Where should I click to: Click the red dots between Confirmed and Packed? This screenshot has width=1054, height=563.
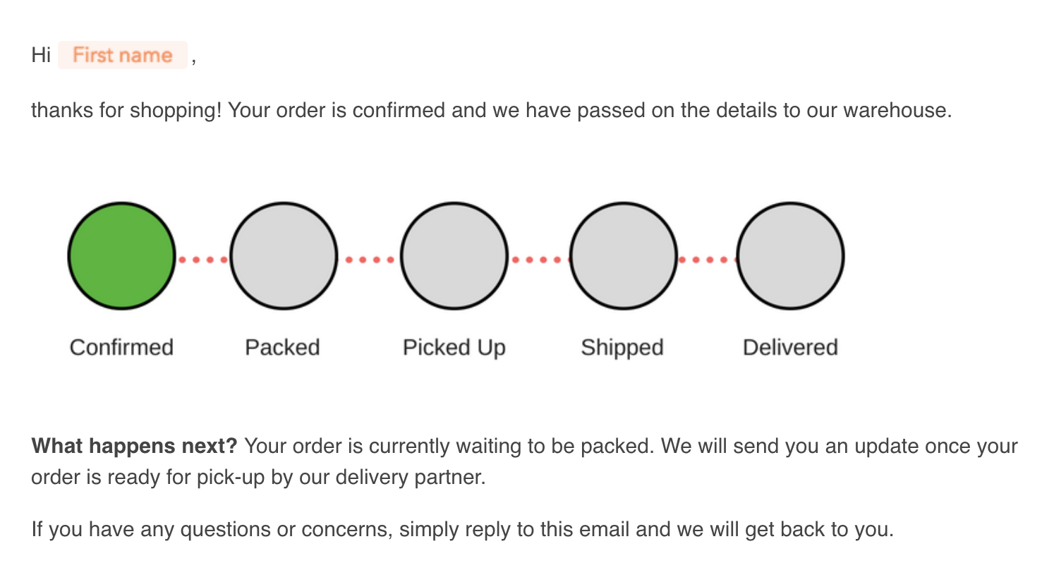click(202, 260)
